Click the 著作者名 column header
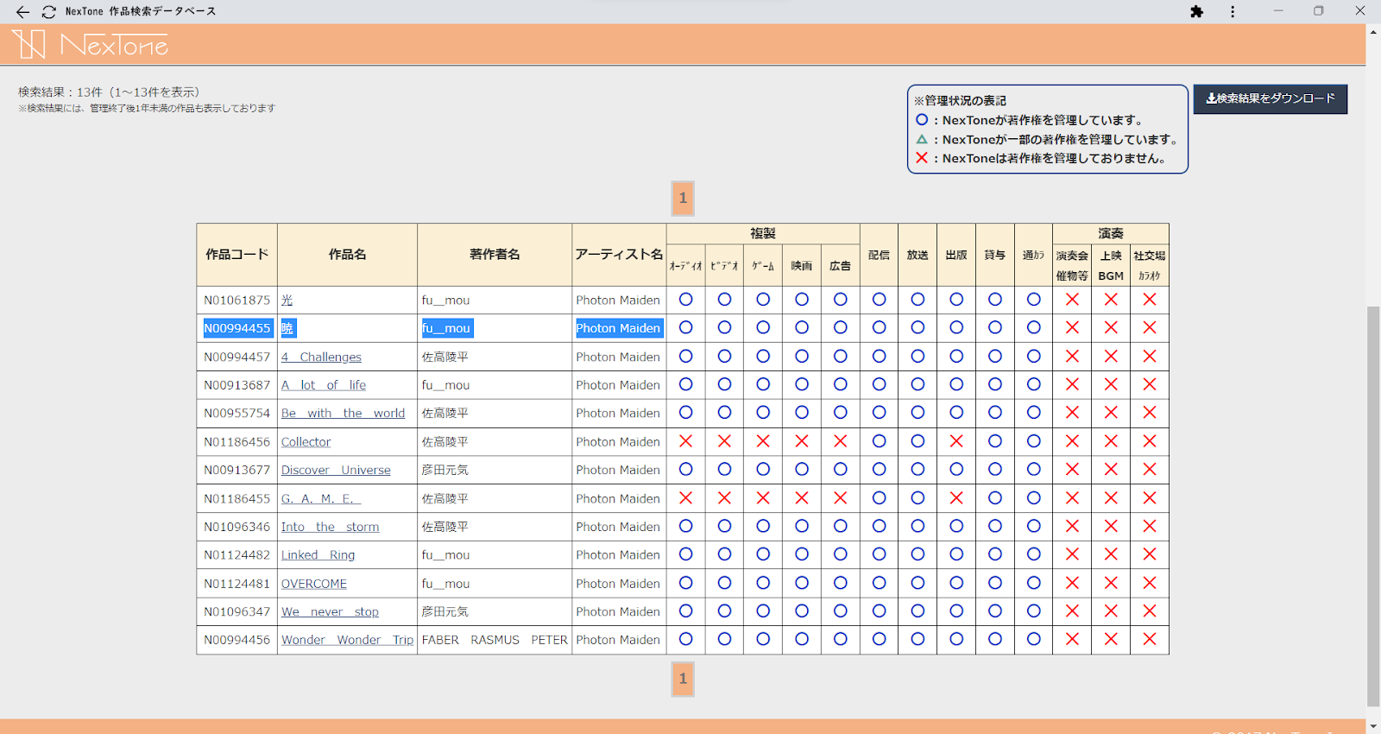Screen dimensions: 1381x734 point(495,255)
